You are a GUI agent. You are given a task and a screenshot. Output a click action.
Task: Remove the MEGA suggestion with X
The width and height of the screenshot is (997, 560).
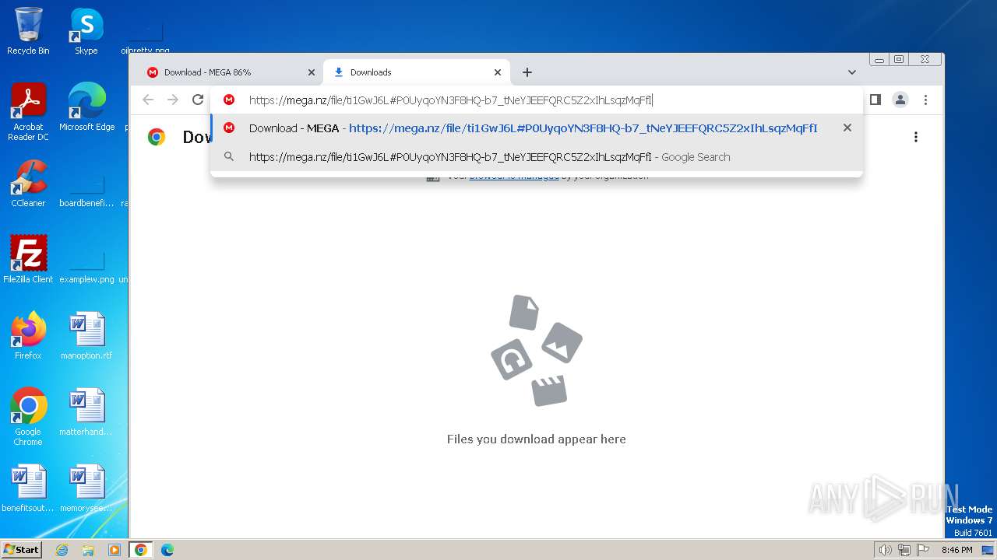(x=847, y=128)
